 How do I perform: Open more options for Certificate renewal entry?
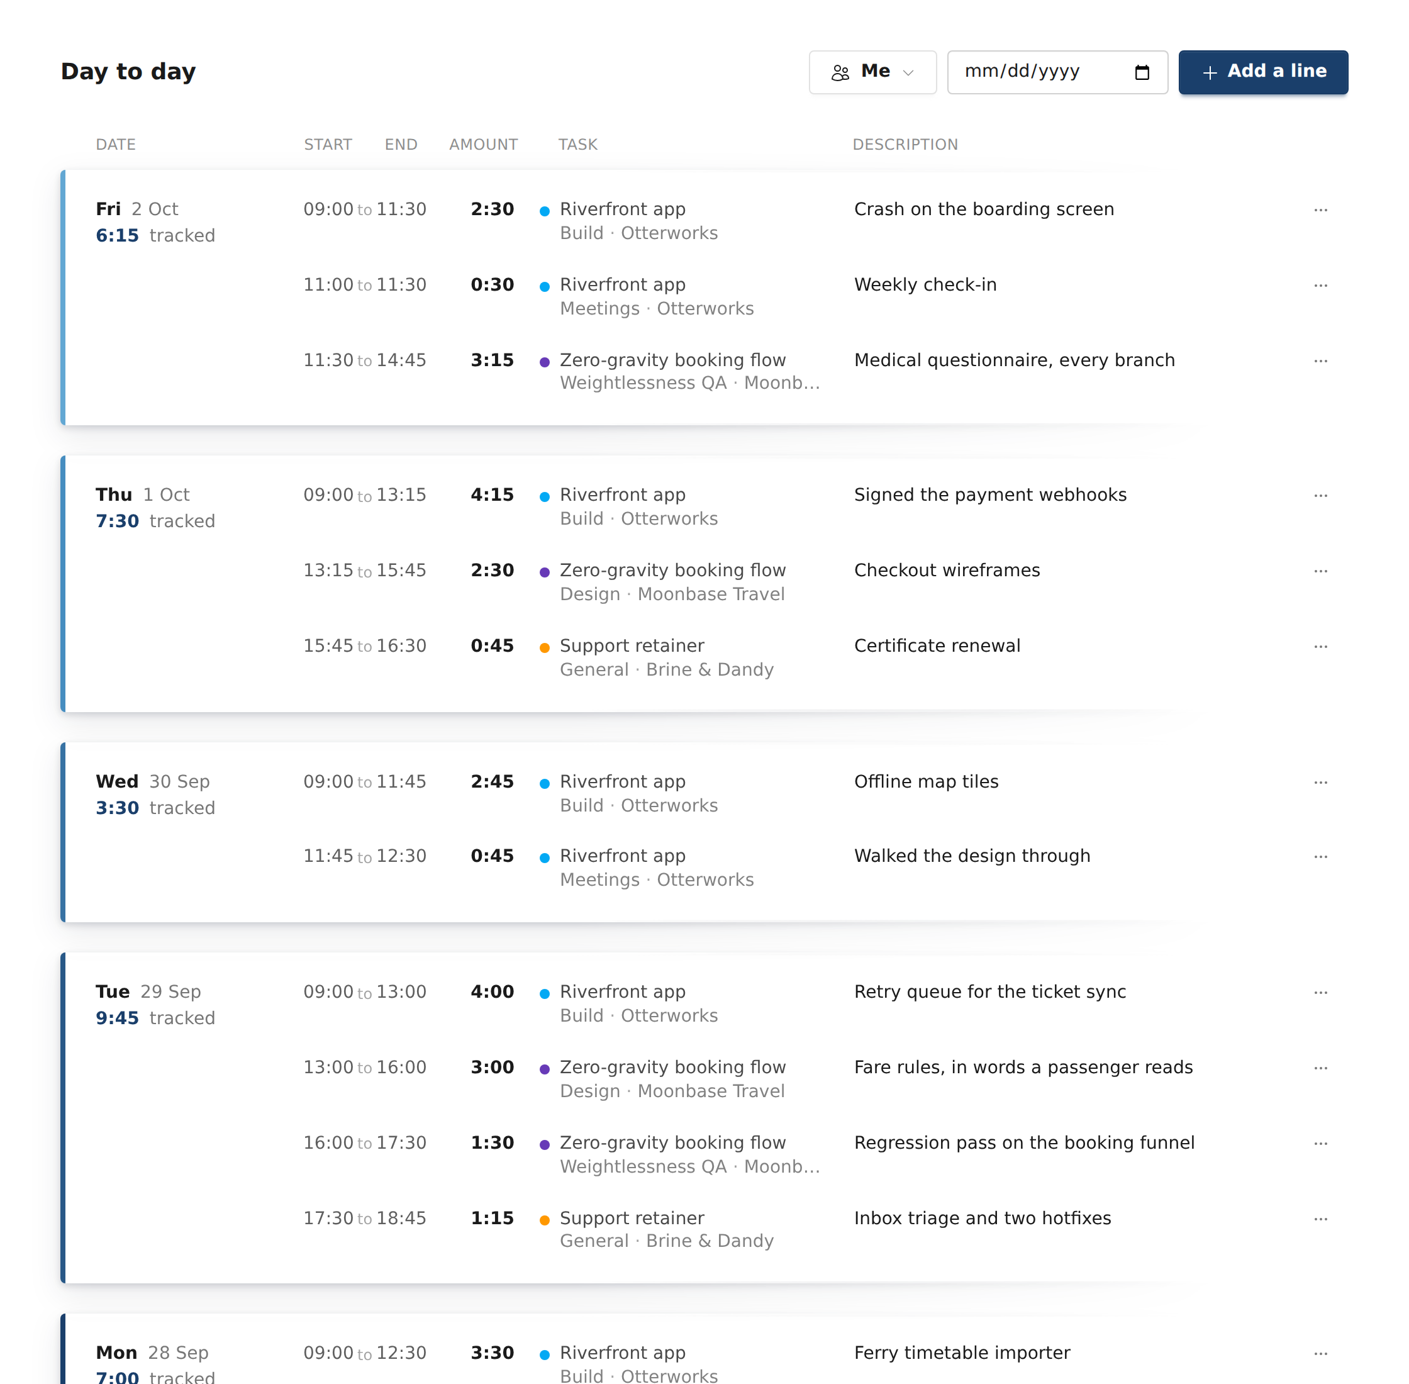coord(1320,647)
